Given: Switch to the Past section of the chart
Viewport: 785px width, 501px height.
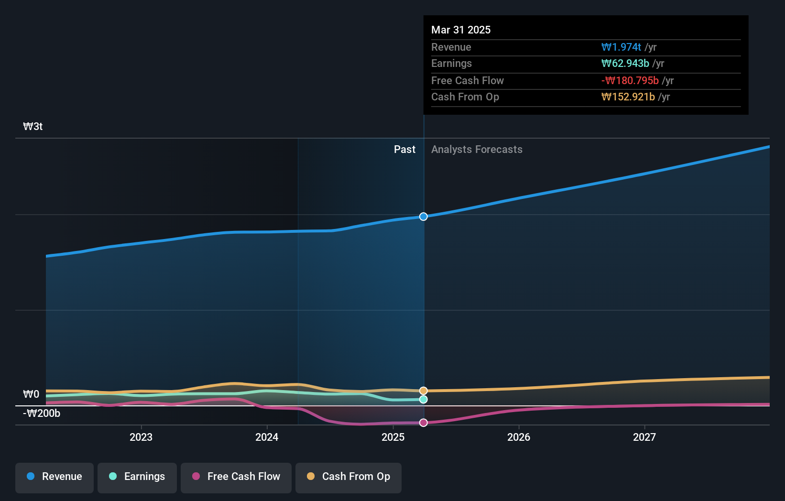Looking at the screenshot, I should tap(405, 149).
